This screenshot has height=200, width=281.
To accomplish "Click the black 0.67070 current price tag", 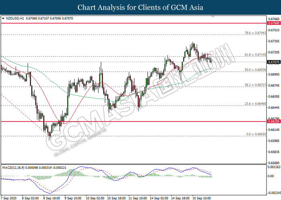I will [273, 62].
